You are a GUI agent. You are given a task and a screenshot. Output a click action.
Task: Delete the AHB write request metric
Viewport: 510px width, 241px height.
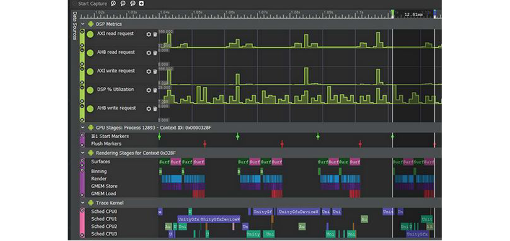(155, 108)
